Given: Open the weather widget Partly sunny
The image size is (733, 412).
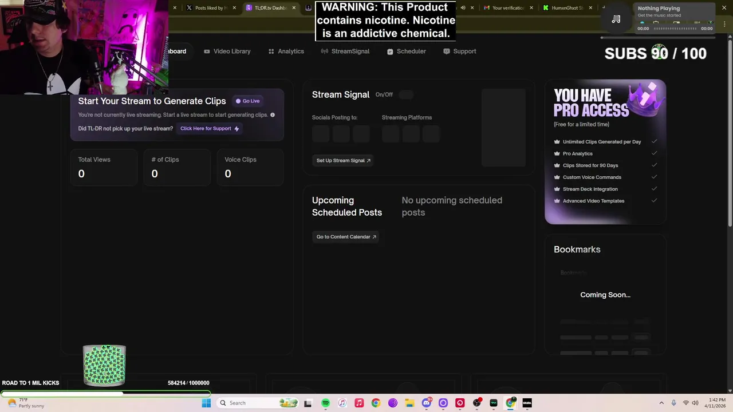Looking at the screenshot, I should 26,403.
